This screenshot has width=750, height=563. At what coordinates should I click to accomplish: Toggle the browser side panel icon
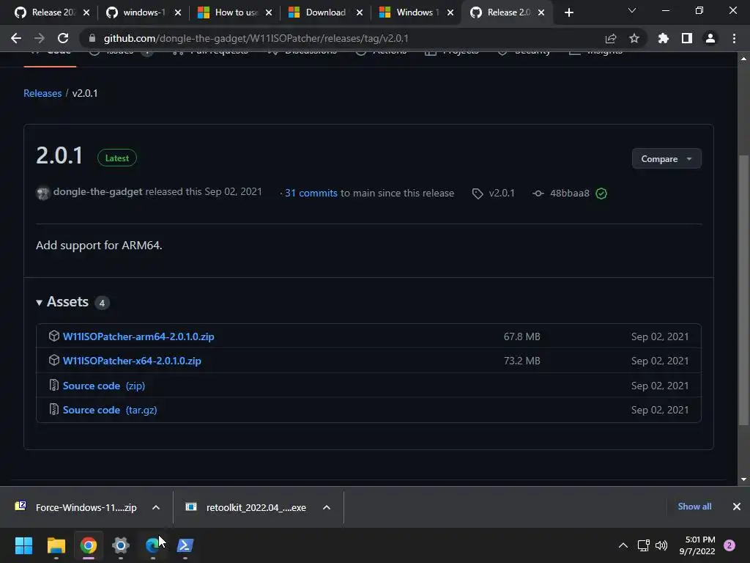(x=687, y=38)
